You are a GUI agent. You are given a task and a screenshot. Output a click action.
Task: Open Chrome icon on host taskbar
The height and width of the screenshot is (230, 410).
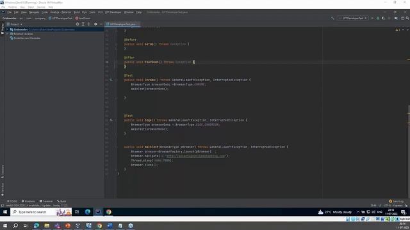(x=99, y=226)
